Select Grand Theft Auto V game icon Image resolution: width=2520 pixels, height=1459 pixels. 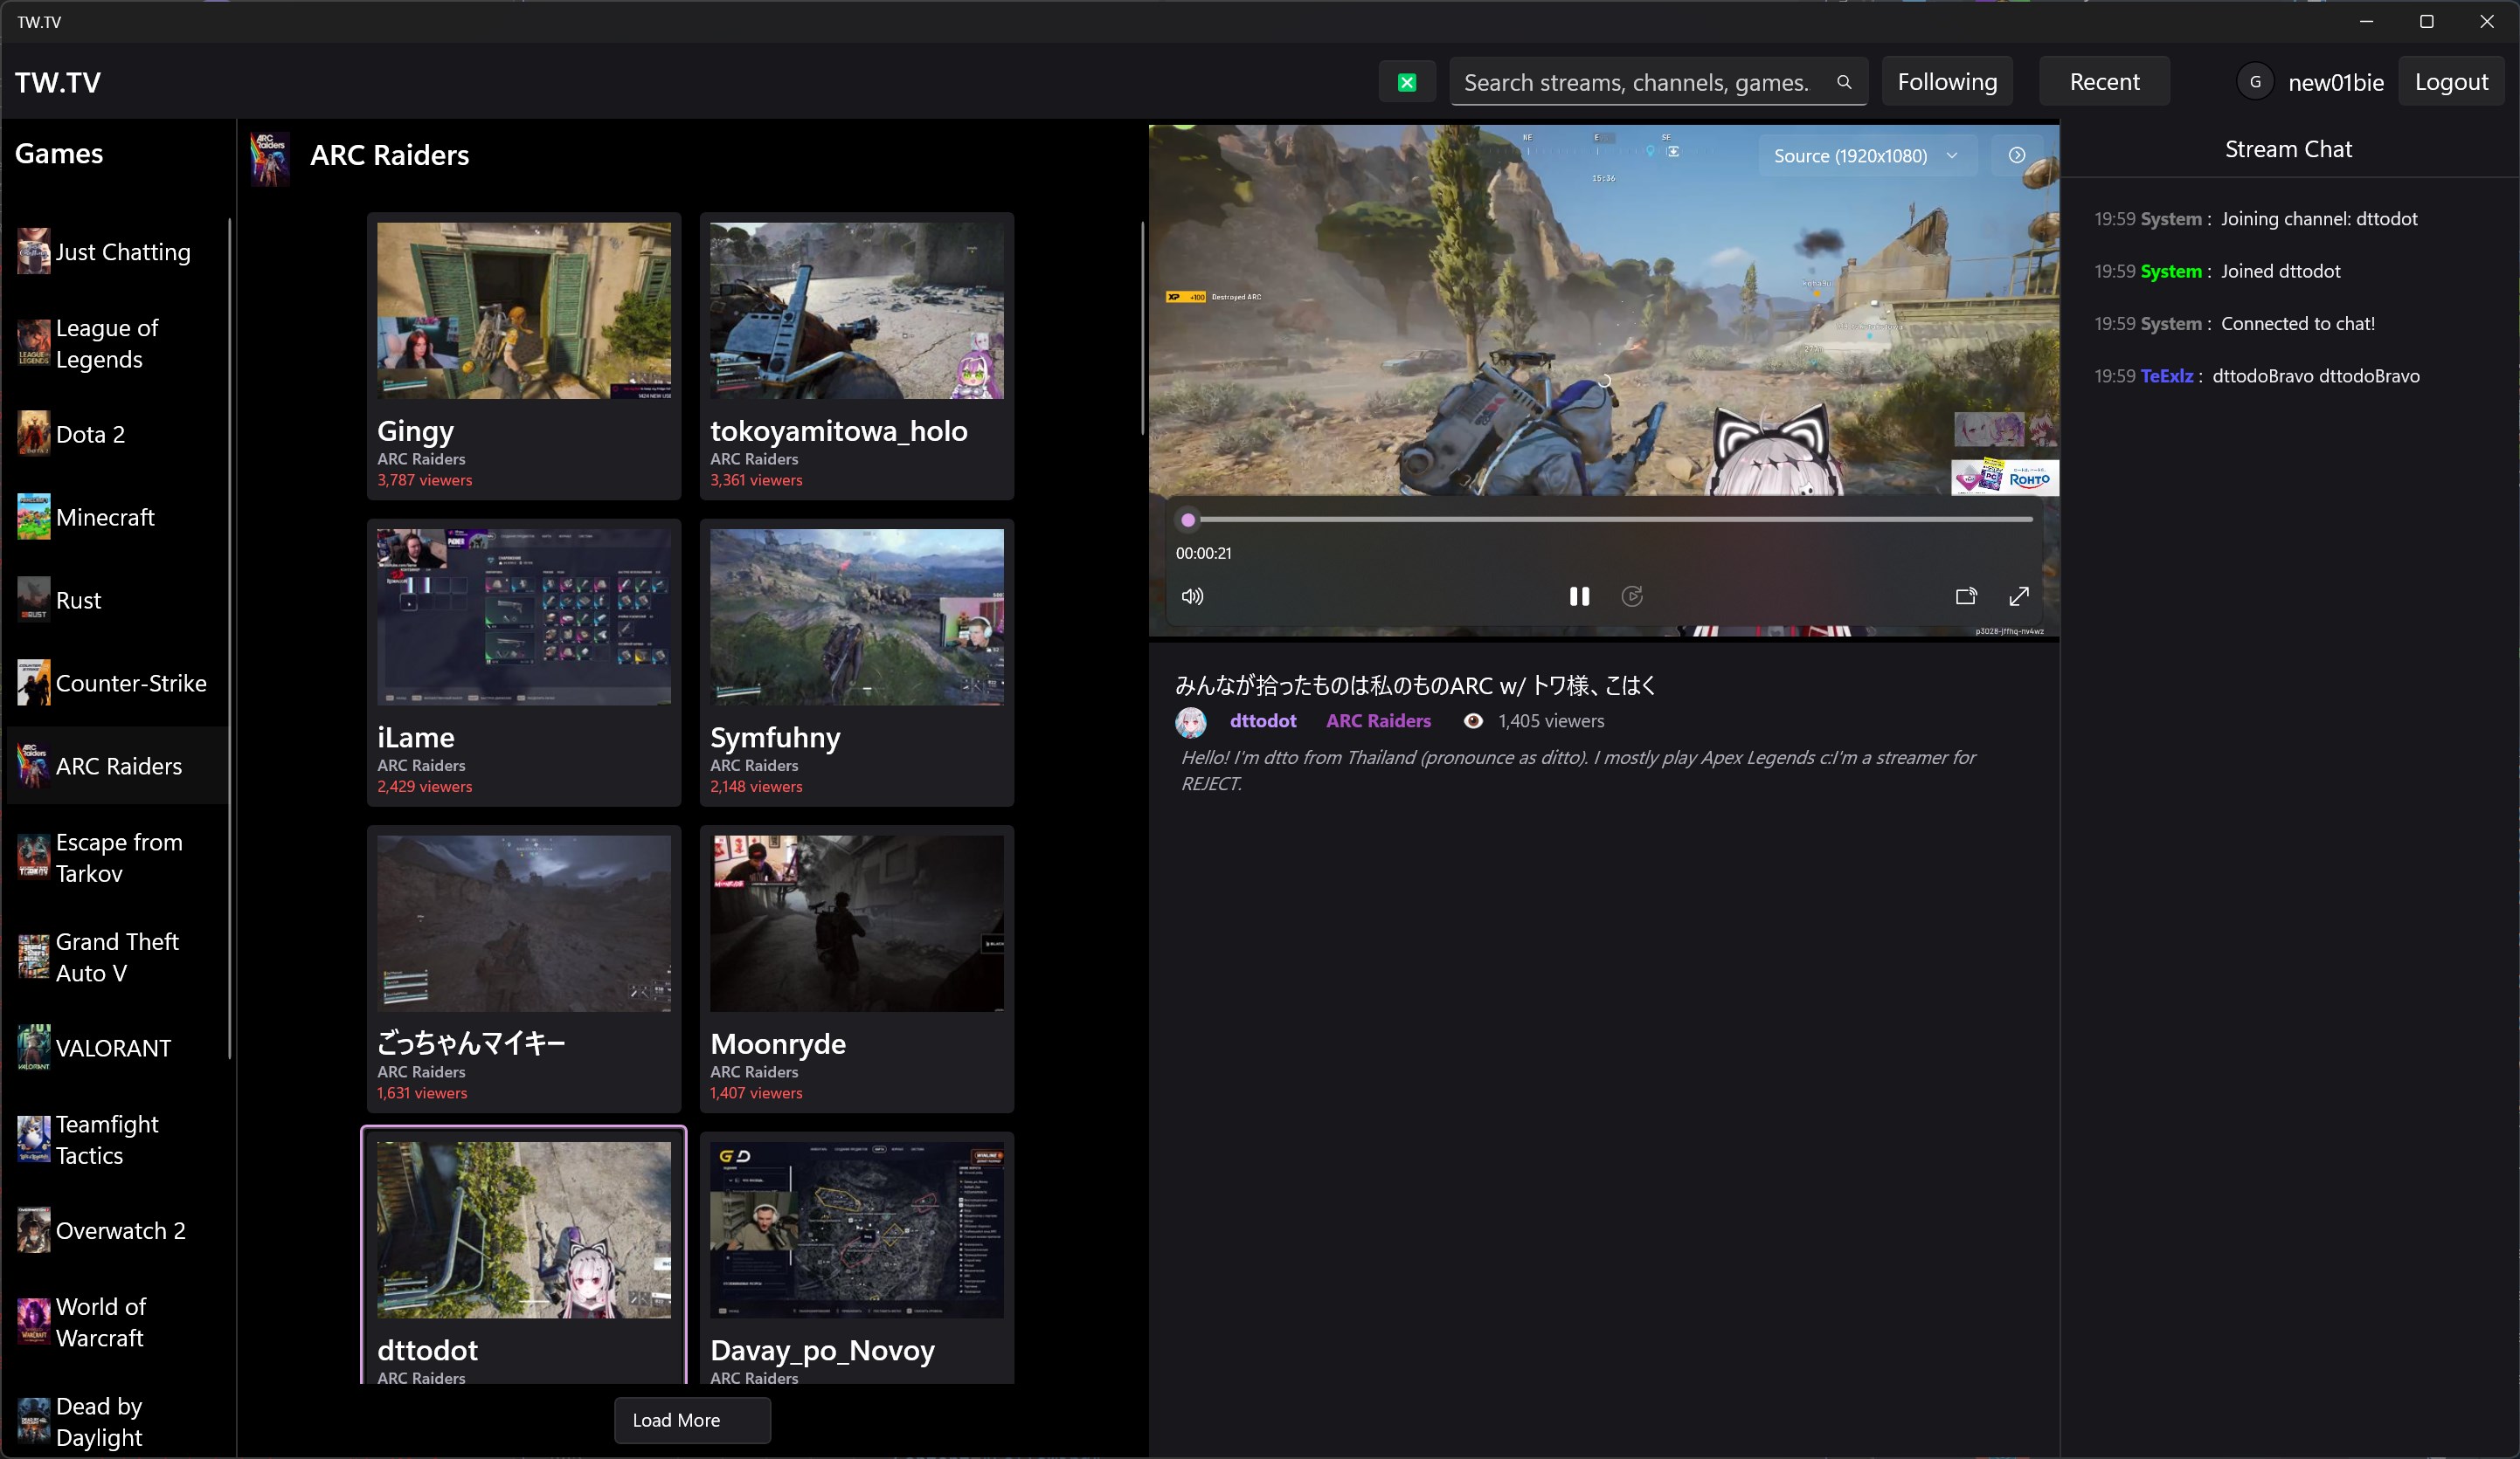(x=34, y=956)
